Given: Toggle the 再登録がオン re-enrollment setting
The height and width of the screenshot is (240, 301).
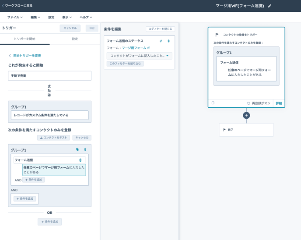Looking at the screenshot, I should (259, 103).
